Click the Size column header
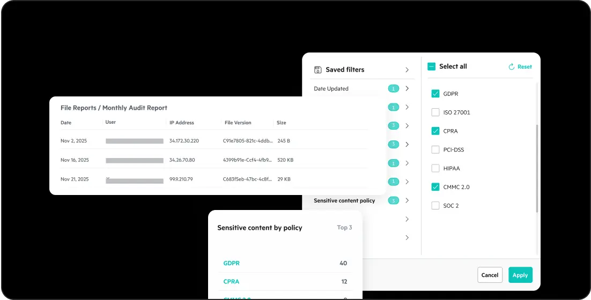The image size is (591, 300). point(281,123)
